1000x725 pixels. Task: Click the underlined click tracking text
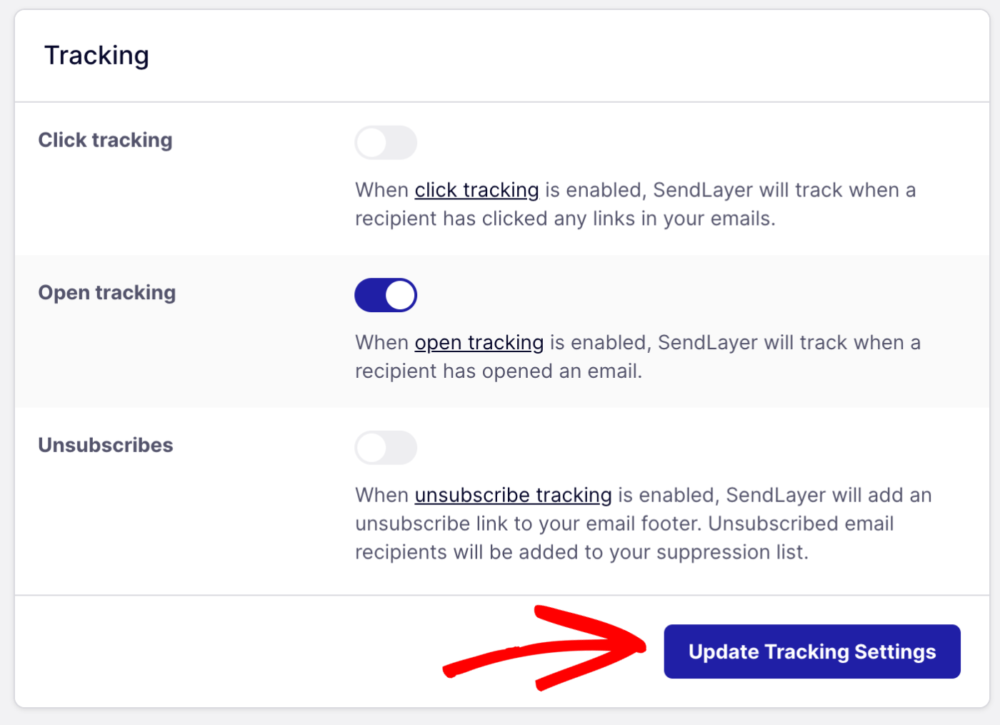click(477, 190)
